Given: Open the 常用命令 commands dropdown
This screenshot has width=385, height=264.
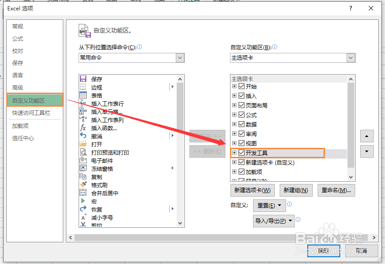Looking at the screenshot, I should coord(180,58).
